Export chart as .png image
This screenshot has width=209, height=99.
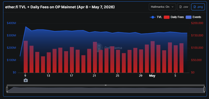pos(198,7)
